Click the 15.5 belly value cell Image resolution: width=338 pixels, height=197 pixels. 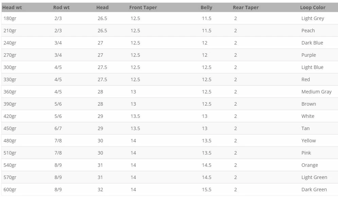tap(207, 190)
